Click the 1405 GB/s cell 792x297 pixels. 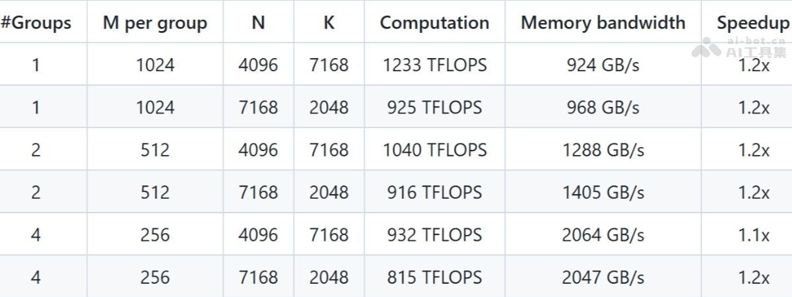pos(603,193)
